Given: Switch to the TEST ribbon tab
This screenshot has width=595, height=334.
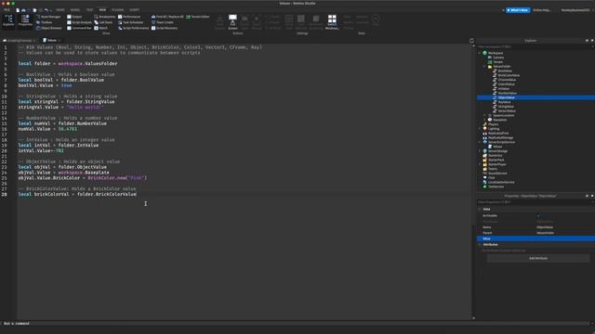Looking at the screenshot, I should click(x=89, y=10).
